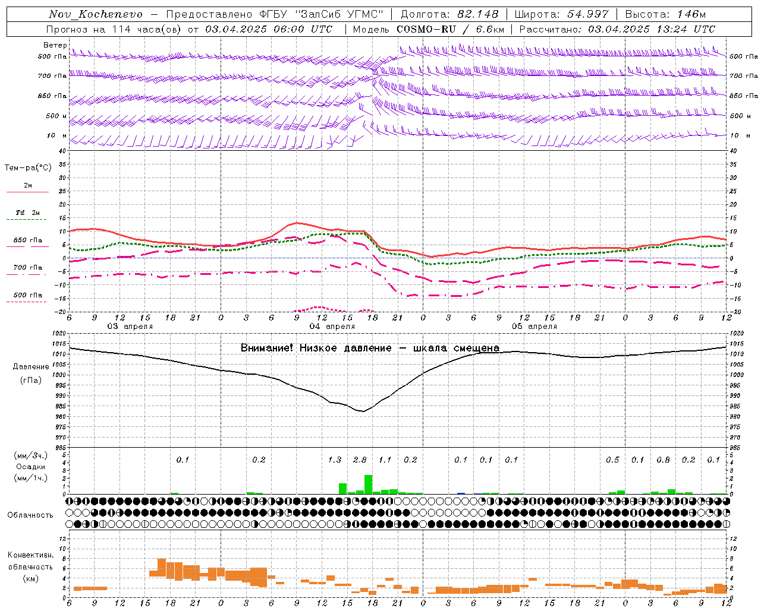This screenshot has height=608, width=761.
Task: Click the 700 гПа temperature legend entry
Action: click(x=28, y=268)
